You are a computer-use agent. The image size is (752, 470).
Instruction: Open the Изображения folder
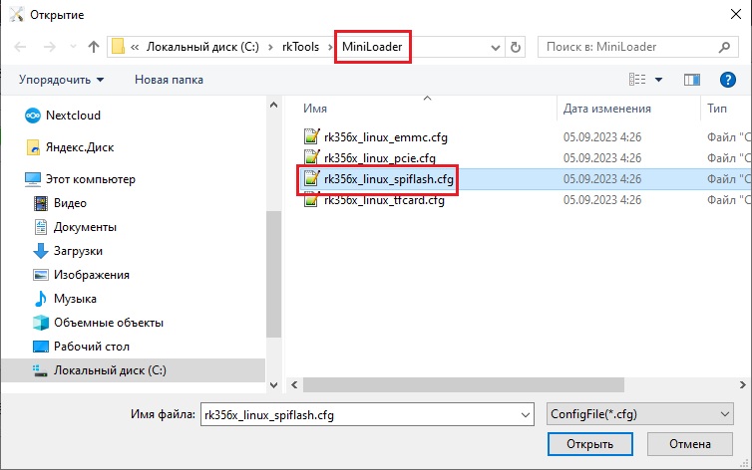click(91, 275)
